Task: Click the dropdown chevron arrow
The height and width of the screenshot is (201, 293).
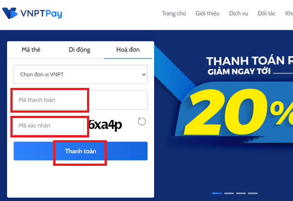Action: click(x=144, y=75)
